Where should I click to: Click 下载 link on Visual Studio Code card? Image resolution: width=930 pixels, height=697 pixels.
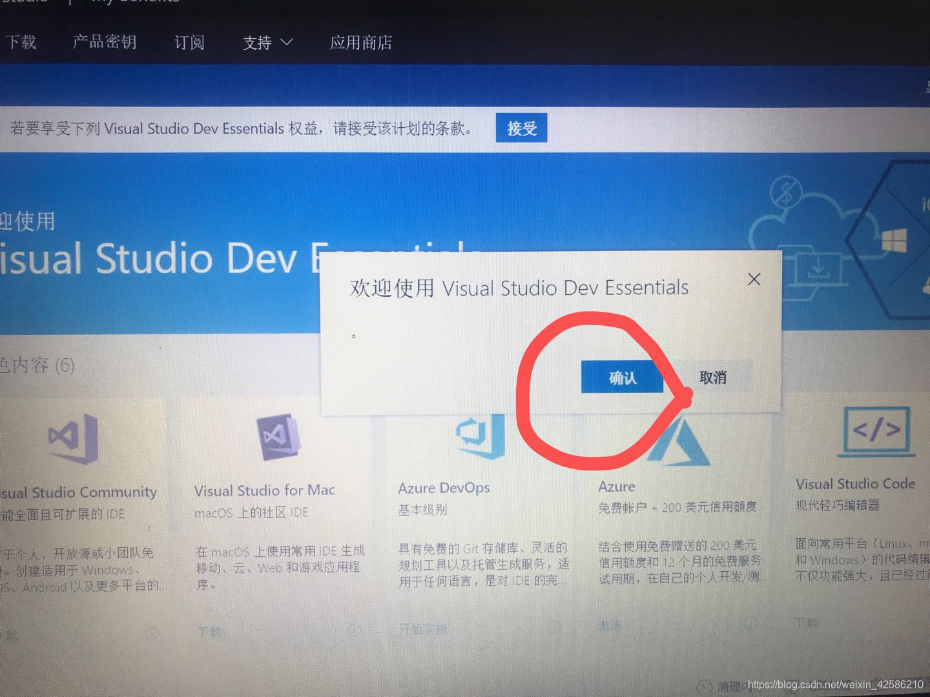coord(807,623)
